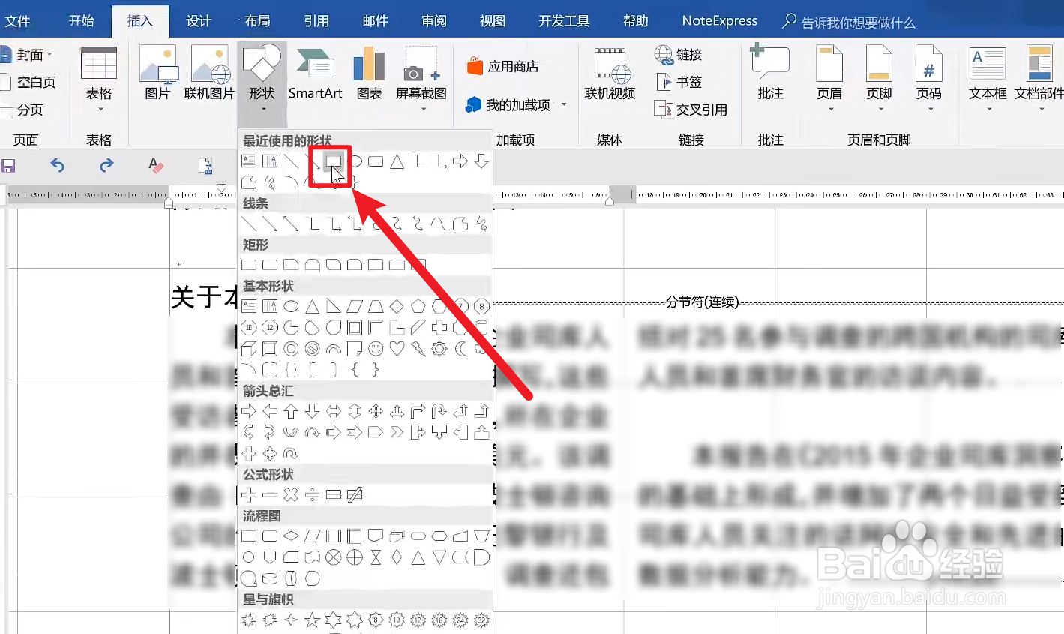Click the 空白页 blank page button
This screenshot has height=634, width=1064.
(28, 82)
